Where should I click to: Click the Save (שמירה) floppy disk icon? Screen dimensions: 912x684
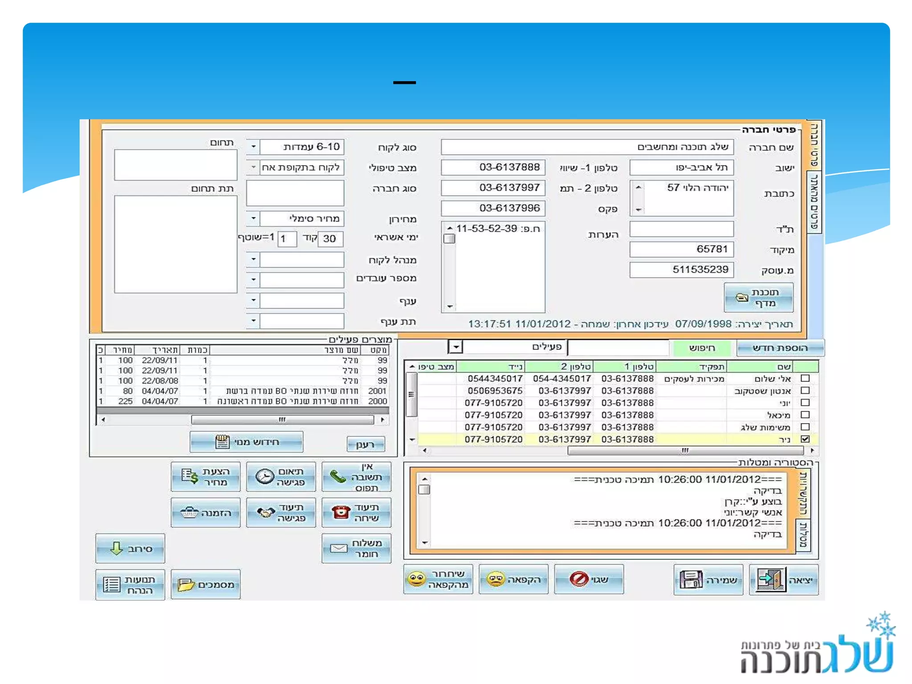tap(691, 579)
